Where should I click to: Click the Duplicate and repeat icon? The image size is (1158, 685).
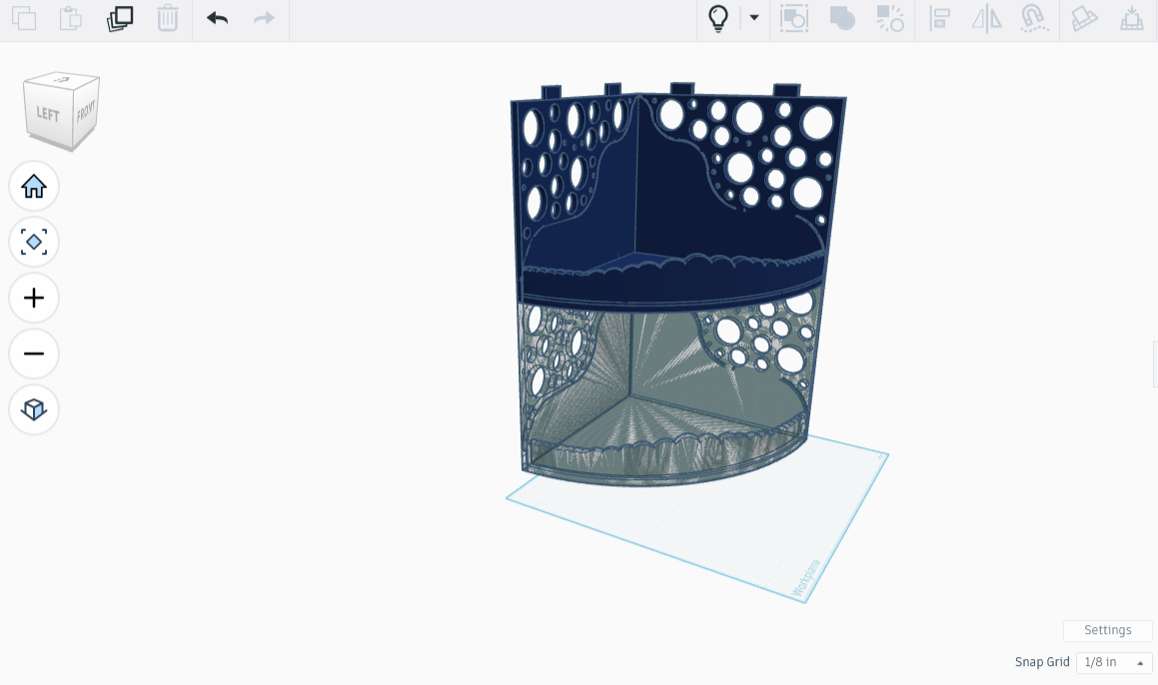pyautogui.click(x=120, y=18)
